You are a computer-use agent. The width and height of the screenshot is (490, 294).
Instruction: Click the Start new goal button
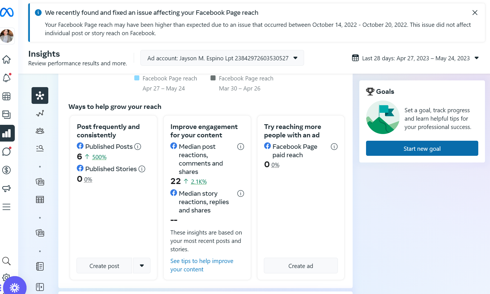pyautogui.click(x=422, y=149)
